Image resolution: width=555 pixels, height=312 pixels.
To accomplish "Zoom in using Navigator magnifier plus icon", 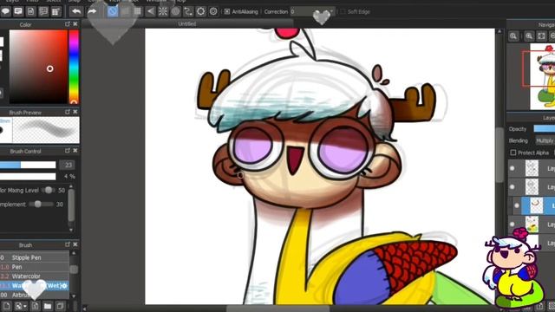I will [513, 36].
